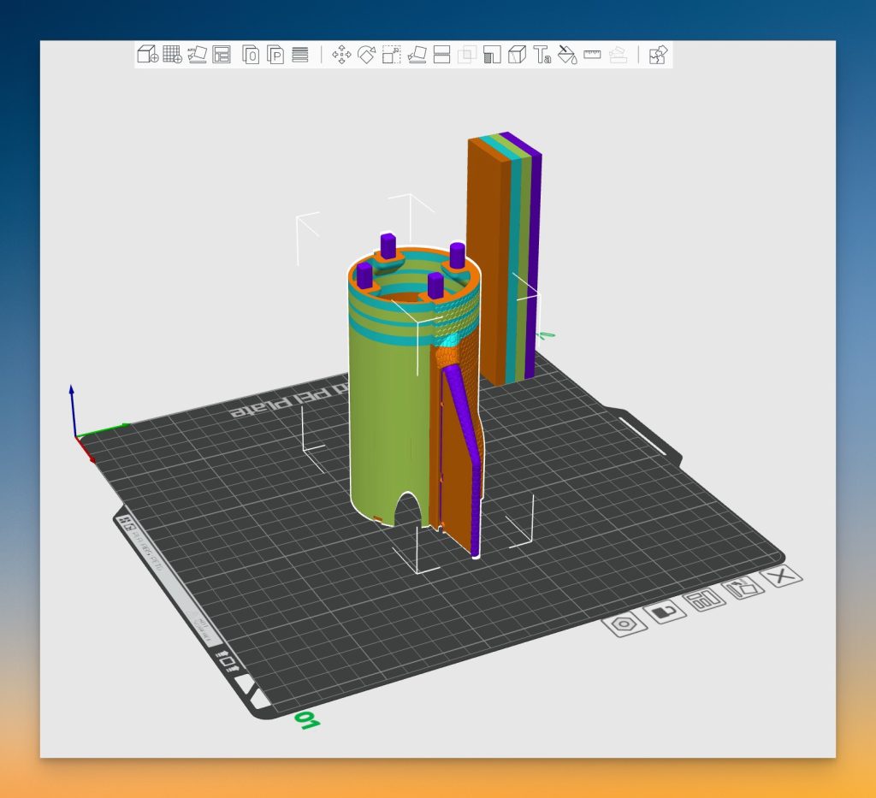Activate the Scale tool
The width and height of the screenshot is (876, 798).
click(x=391, y=55)
